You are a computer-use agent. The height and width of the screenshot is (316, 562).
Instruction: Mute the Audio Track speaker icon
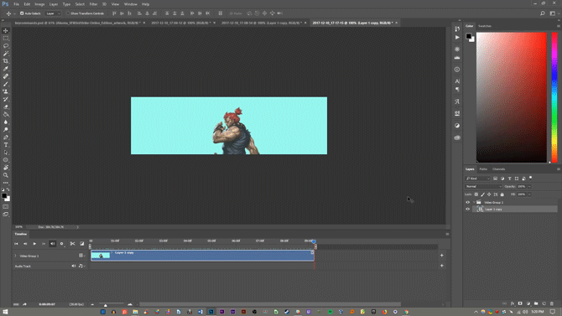point(74,266)
